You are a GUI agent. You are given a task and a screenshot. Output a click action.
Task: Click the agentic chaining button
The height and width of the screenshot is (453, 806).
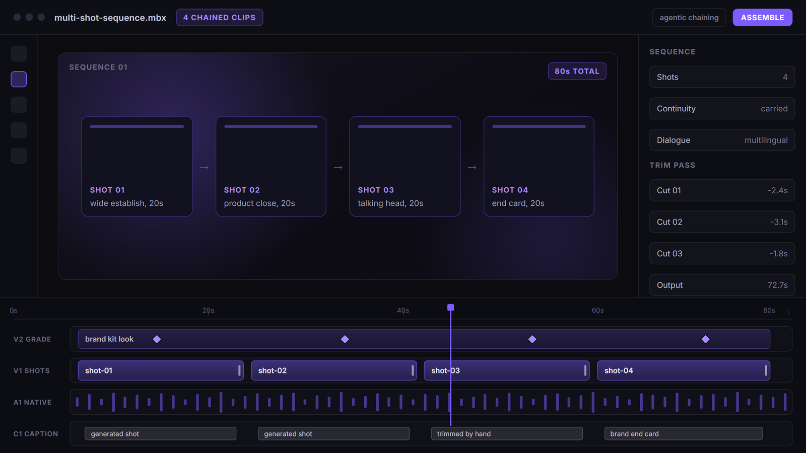(689, 18)
